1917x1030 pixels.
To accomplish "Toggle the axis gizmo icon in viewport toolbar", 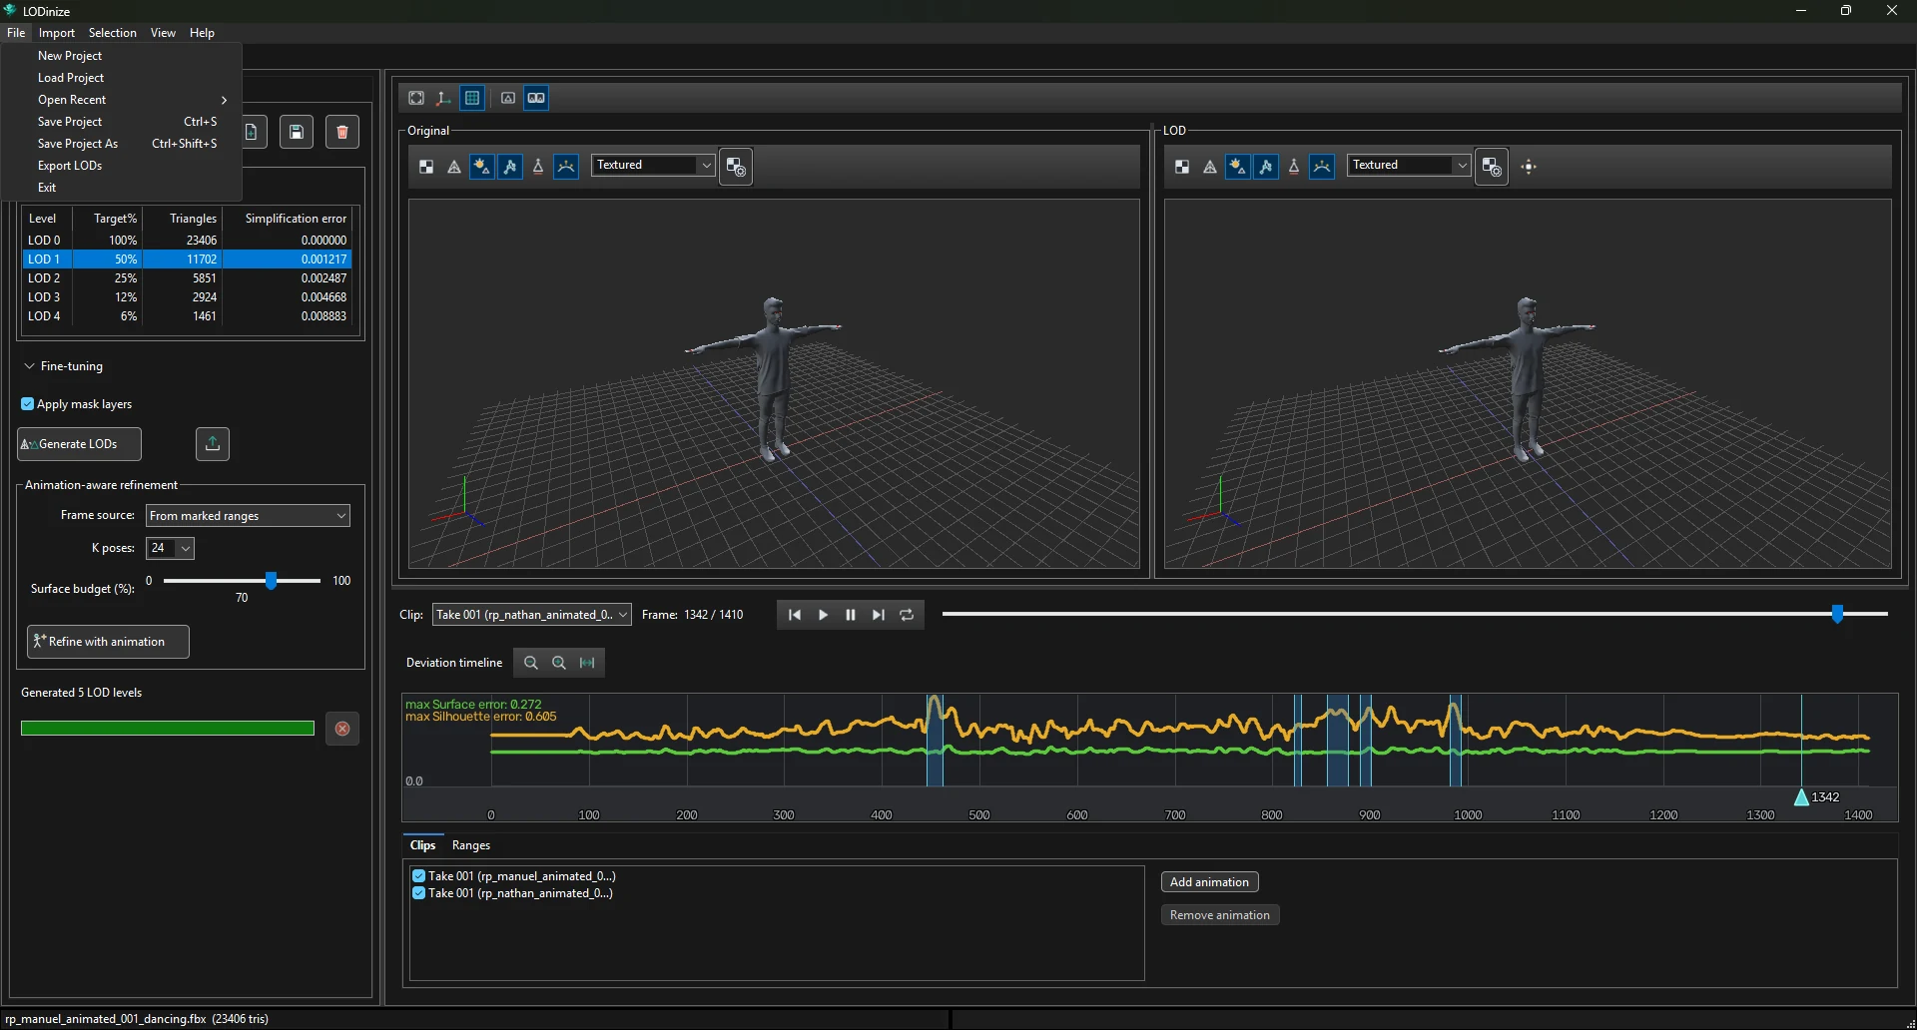I will point(444,98).
